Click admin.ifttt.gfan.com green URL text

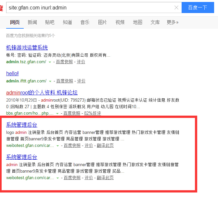tap(26, 81)
